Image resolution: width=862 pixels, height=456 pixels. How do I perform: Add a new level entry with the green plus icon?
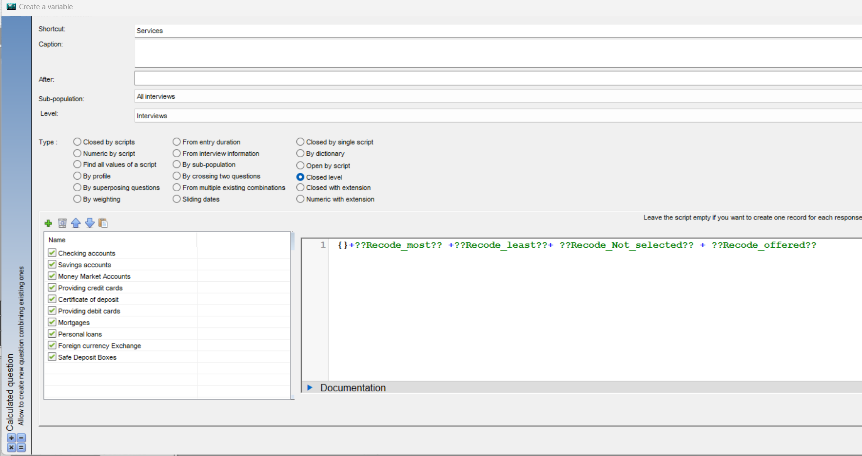(x=48, y=223)
